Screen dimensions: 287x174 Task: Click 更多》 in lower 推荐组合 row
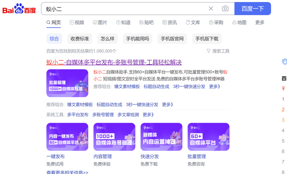click(x=167, y=105)
